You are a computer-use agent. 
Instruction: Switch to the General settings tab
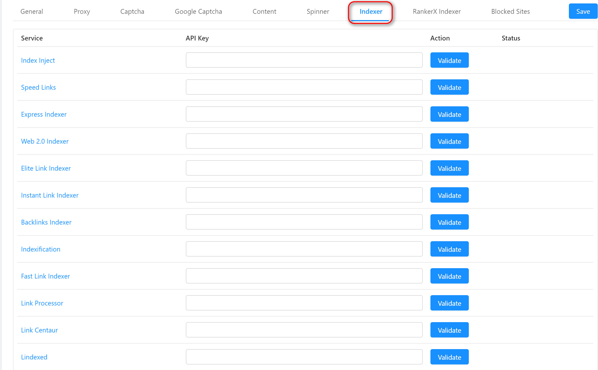click(x=31, y=11)
